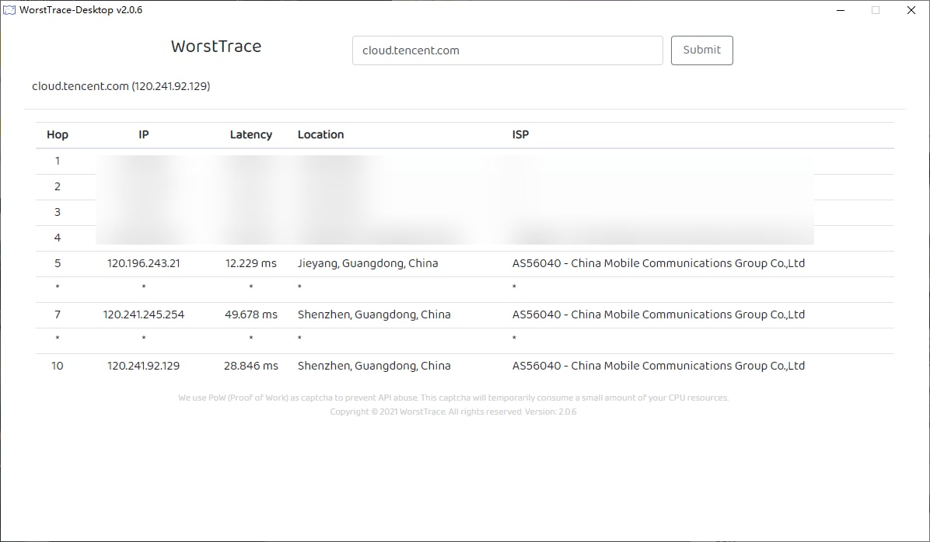The height and width of the screenshot is (542, 930).
Task: Click hop number 4 cell
Action: 58,238
